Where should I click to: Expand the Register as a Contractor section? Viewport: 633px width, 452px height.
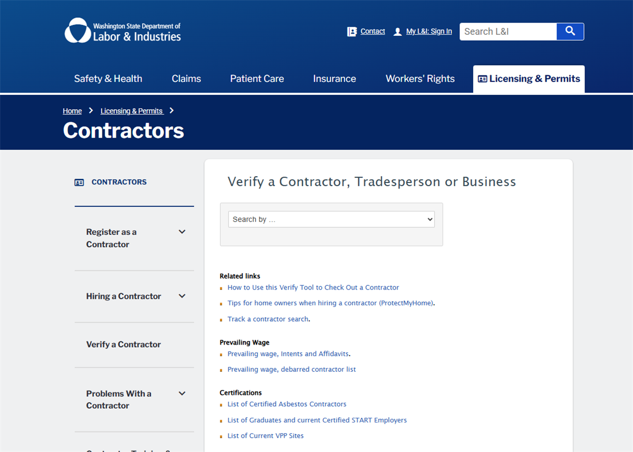[x=181, y=232]
